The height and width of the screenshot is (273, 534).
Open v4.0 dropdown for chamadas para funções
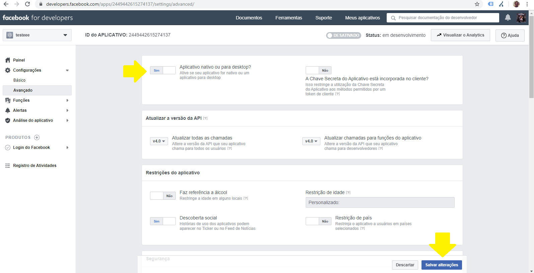tap(311, 141)
